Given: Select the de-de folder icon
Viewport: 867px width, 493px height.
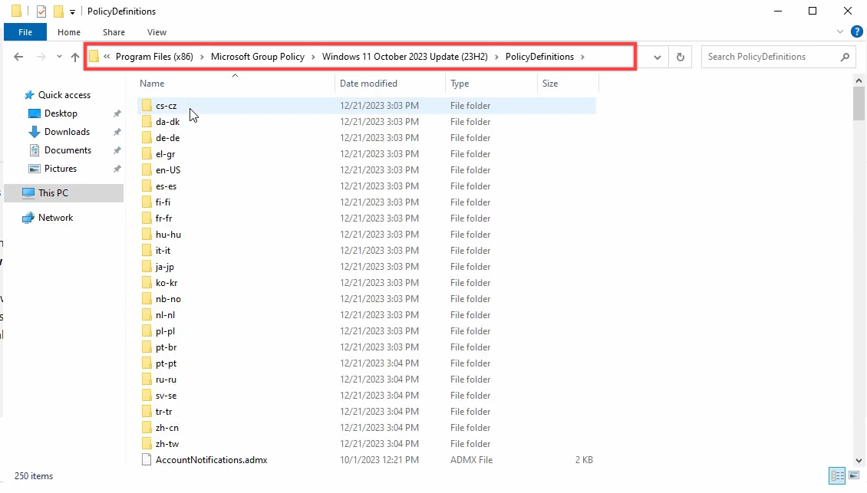Looking at the screenshot, I should click(x=147, y=137).
